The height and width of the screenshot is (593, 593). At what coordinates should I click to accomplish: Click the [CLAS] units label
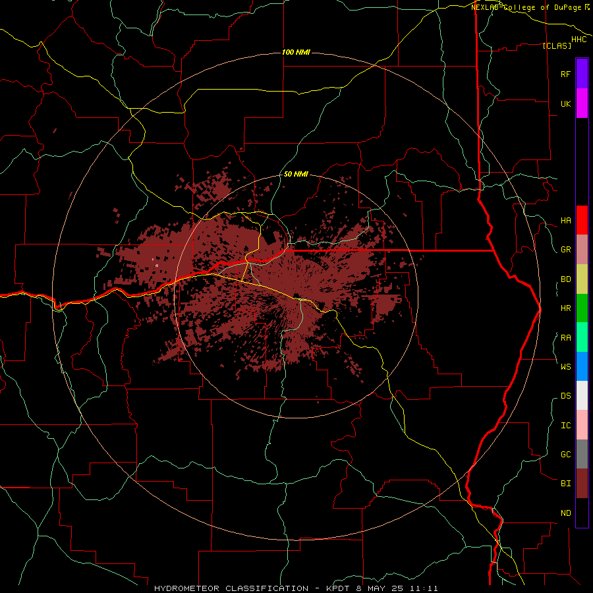[557, 45]
